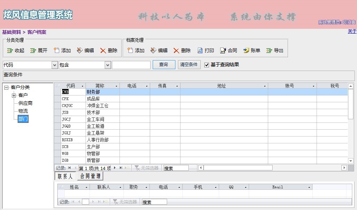Click the horizontal scrollbar thumb
The height and width of the screenshot is (210, 357).
tap(238, 168)
